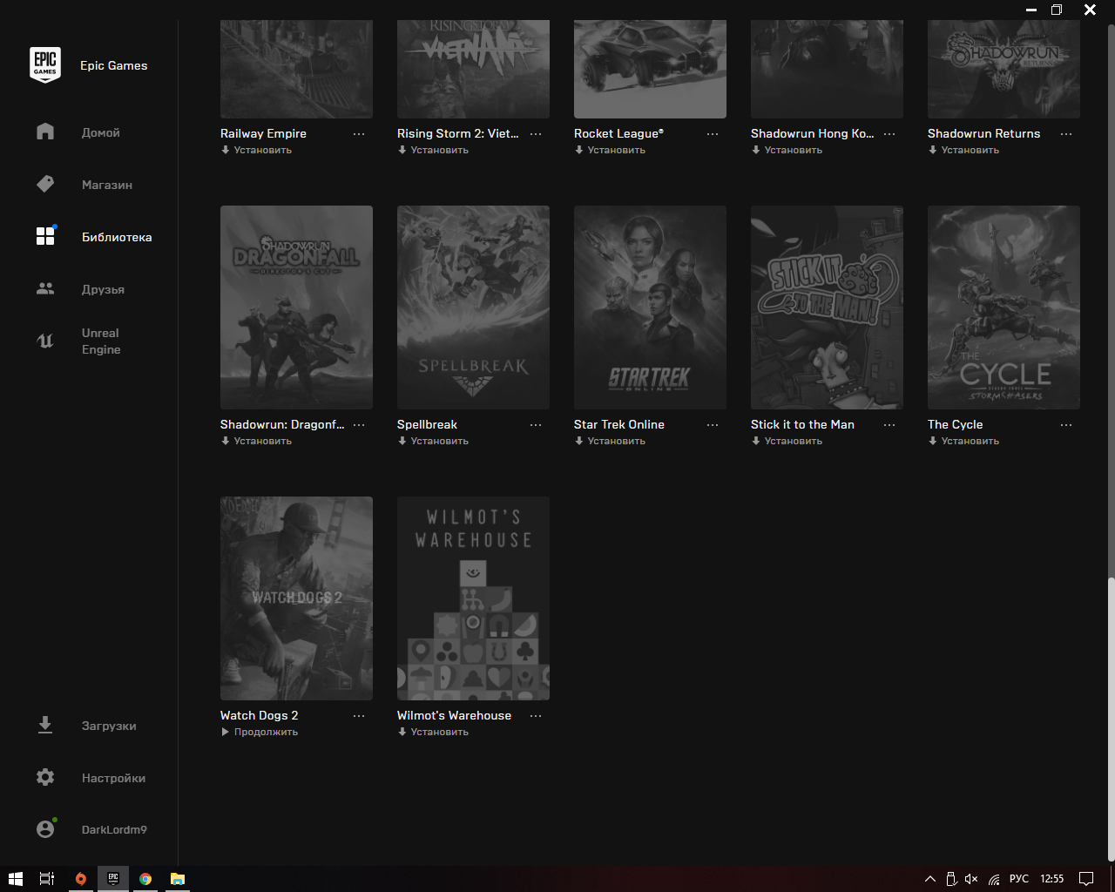Go to Библиотека in sidebar

117,237
